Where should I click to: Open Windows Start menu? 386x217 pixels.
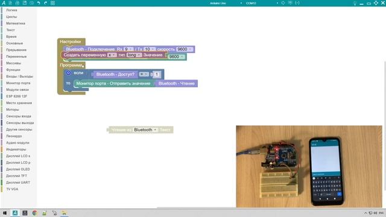coord(5,213)
